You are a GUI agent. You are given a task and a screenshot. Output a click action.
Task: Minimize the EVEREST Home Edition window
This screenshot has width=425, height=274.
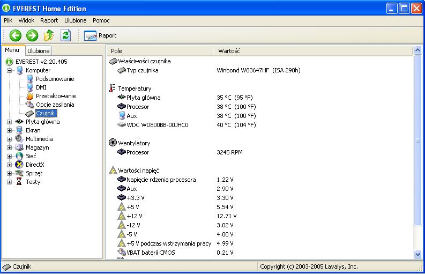[391, 9]
